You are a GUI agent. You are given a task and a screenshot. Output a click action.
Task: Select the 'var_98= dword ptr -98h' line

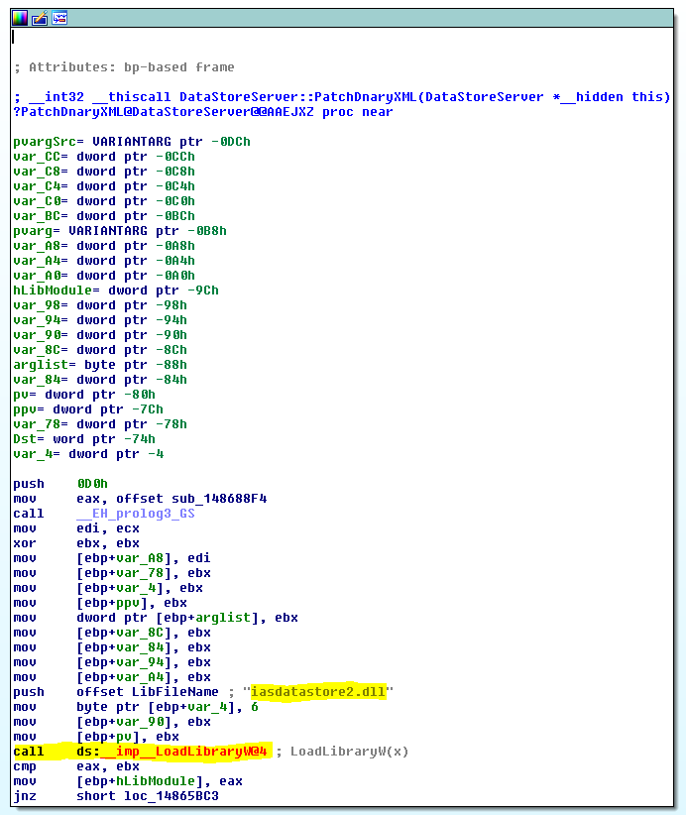100,305
